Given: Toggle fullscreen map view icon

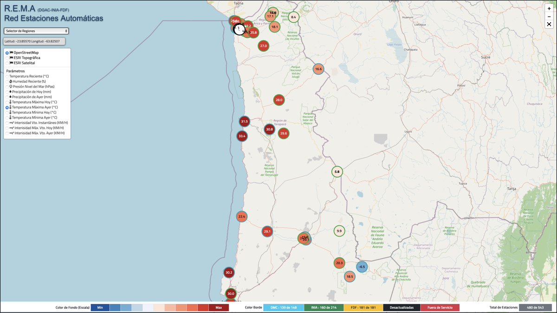Looking at the screenshot, I should click(549, 23).
